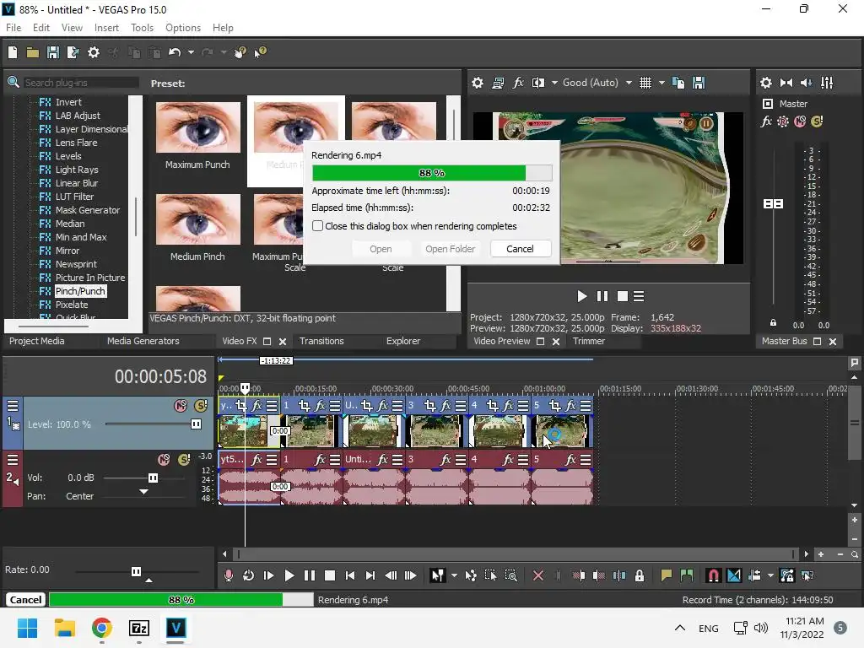Click the status bar Cancel button
Screen dimensions: 864x648
pos(25,600)
